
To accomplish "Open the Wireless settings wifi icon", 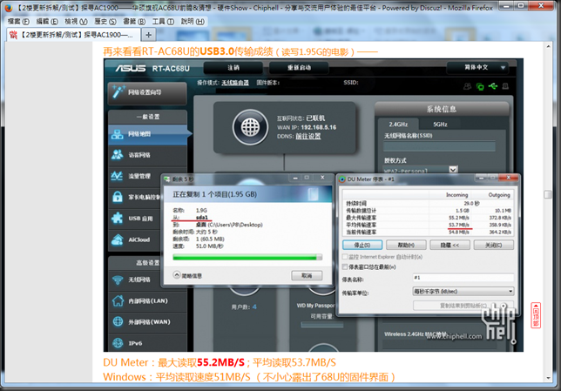I will tap(118, 280).
